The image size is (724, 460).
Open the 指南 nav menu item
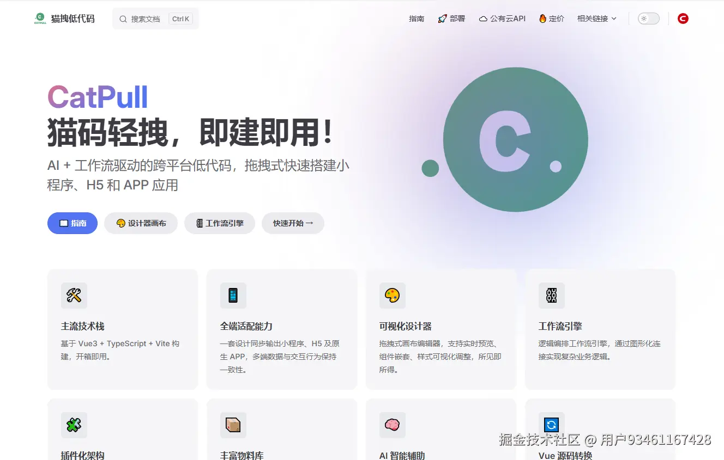(417, 19)
